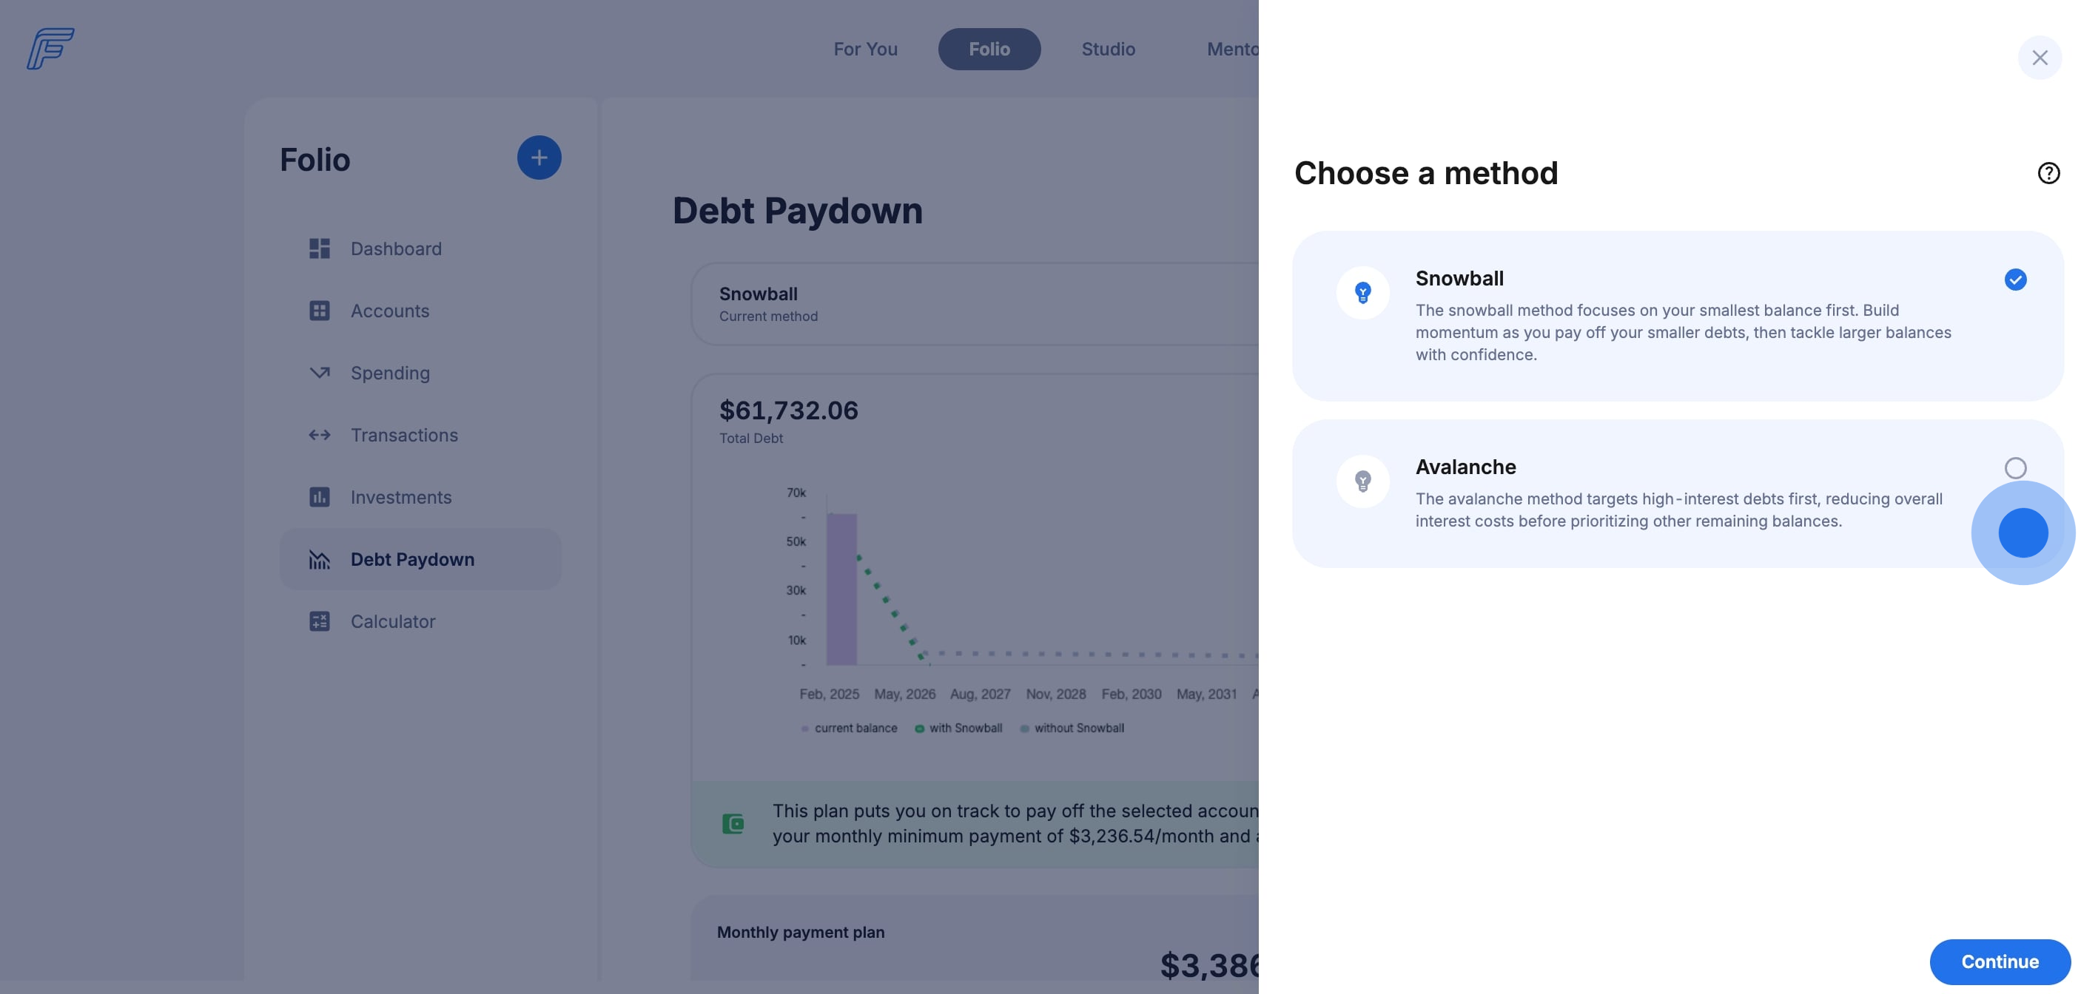Screen dimensions: 2098x994
Task: Open the Calculator sidebar item
Action: [392, 622]
